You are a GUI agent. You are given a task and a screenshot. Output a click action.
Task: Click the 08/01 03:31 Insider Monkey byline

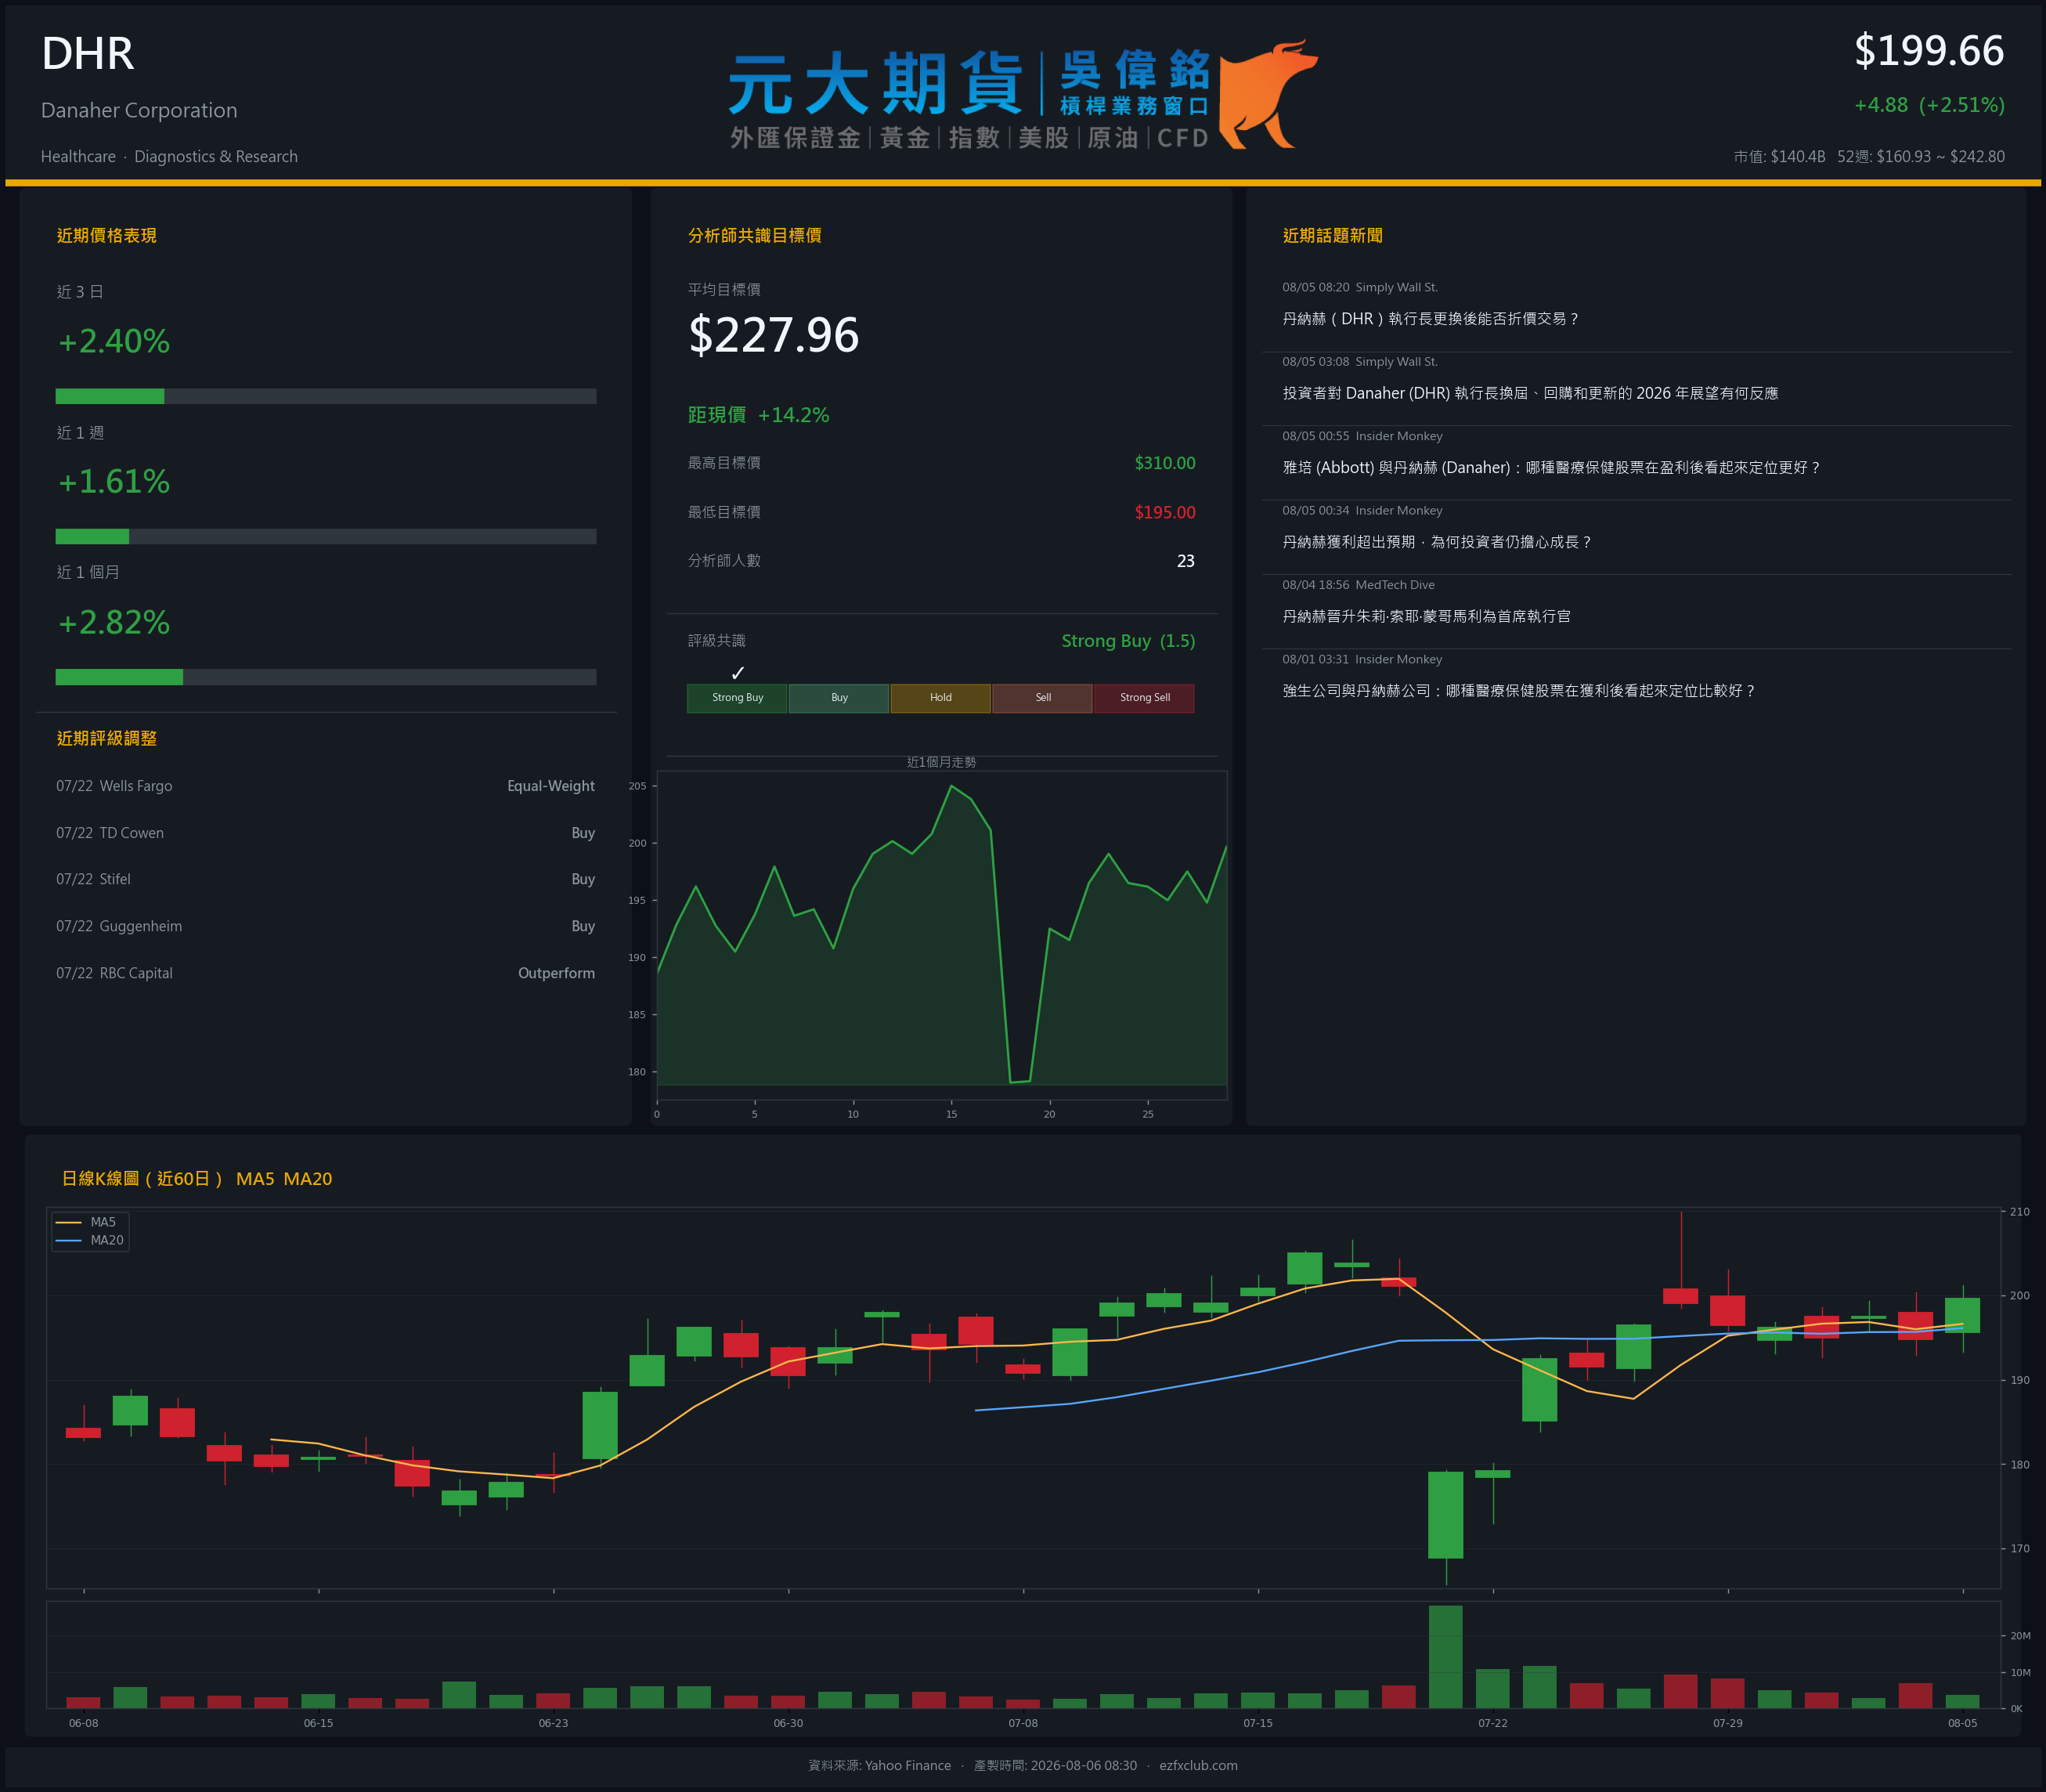pyautogui.click(x=1362, y=660)
